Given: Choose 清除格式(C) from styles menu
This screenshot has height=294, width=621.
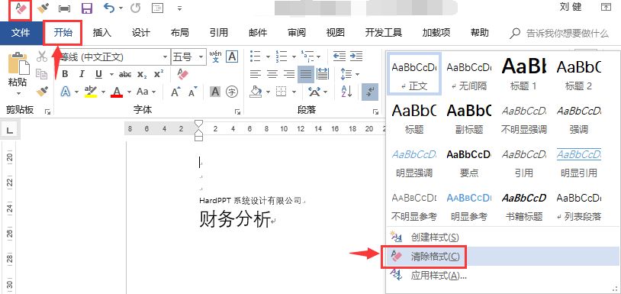Looking at the screenshot, I should point(436,257).
